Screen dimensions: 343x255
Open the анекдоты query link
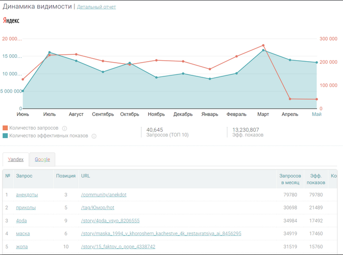coord(27,195)
